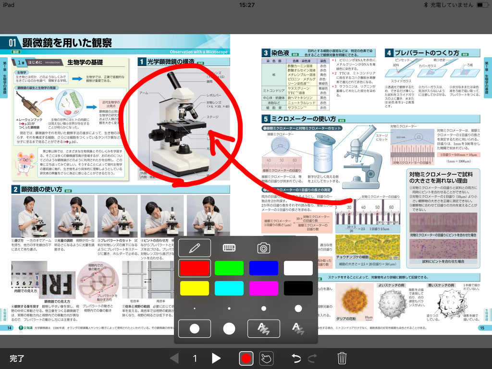Tap the 対物ミクロメーターで試料 sidebar heading
The height and width of the screenshot is (369, 492).
(x=441, y=177)
